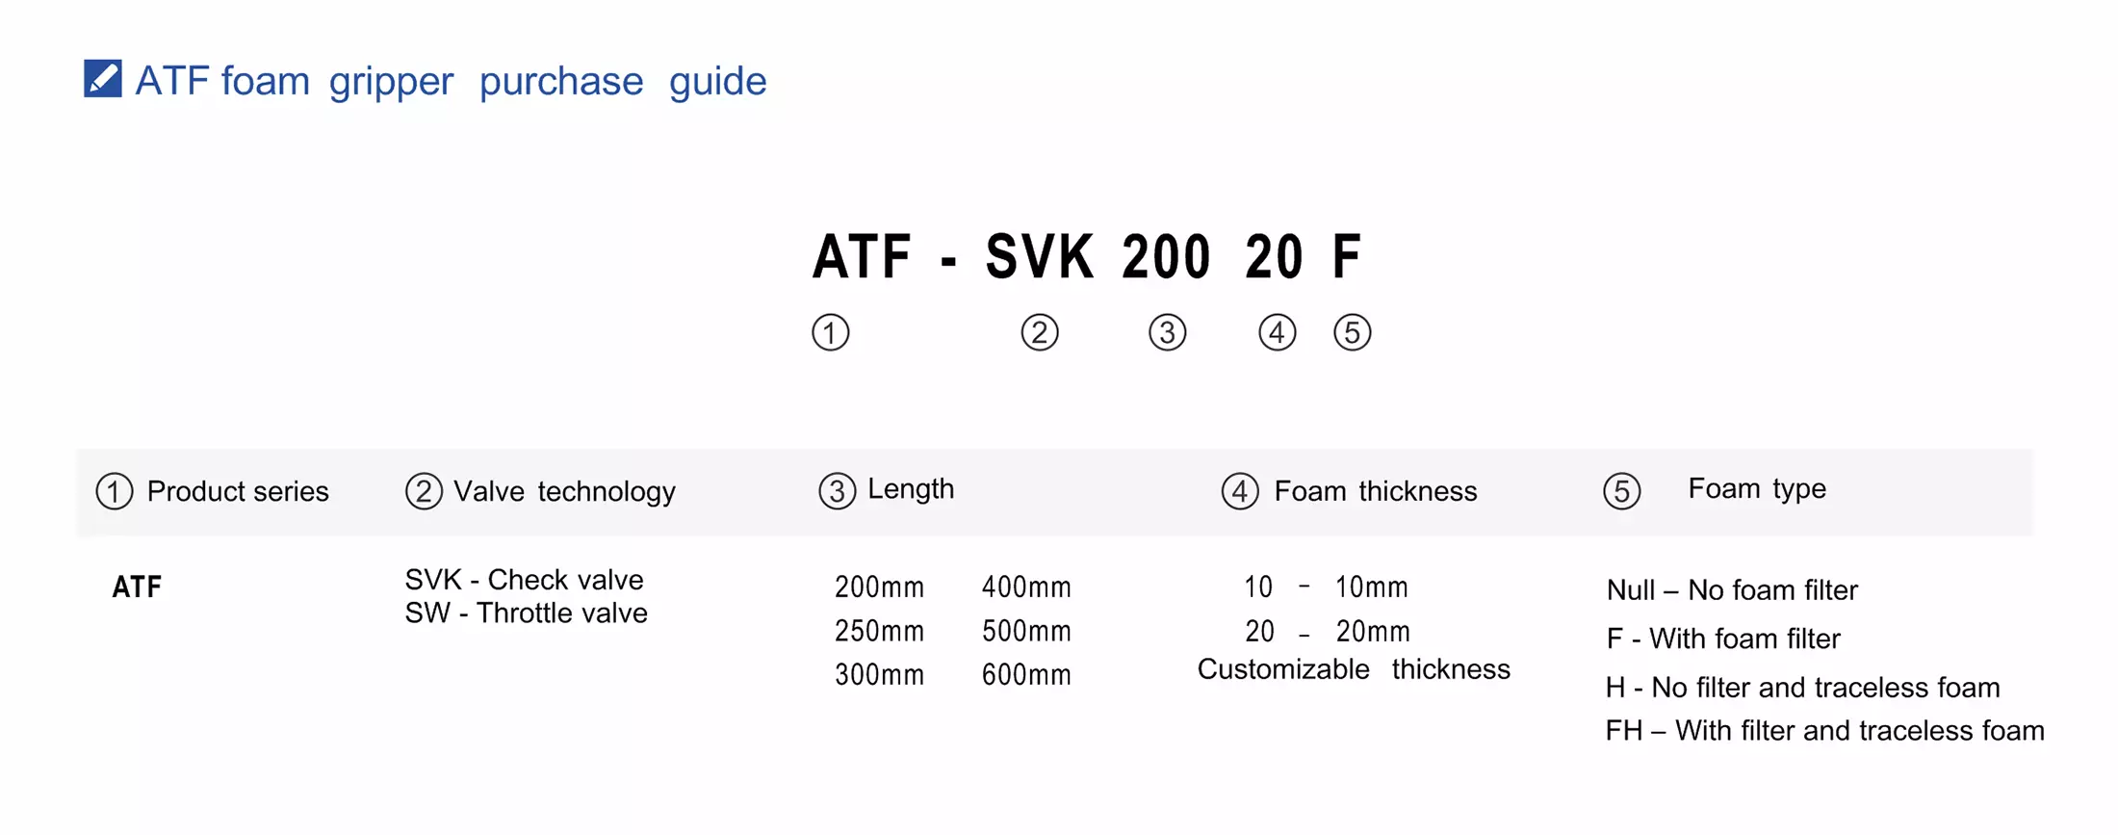This screenshot has height=835, width=2118.
Task: Choose the SW - Throttle valve option
Action: pyautogui.click(x=526, y=613)
